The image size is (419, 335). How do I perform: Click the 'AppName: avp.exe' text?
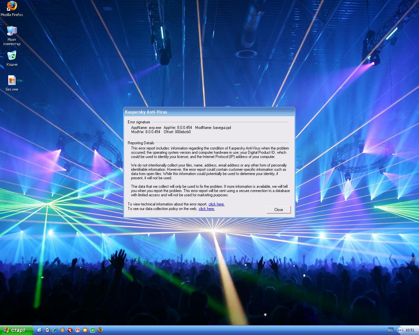[146, 128]
